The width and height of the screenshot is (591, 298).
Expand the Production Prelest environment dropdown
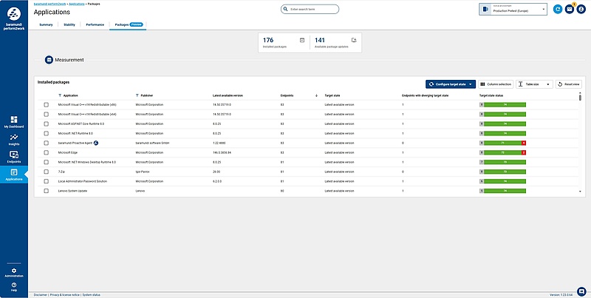coord(544,10)
